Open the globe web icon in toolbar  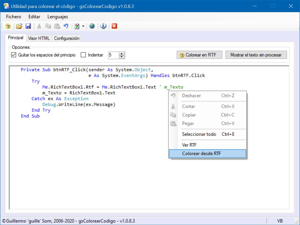[92, 26]
